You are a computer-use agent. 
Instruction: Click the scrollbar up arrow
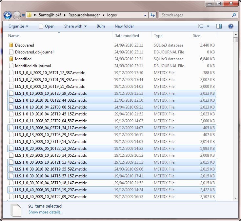[236, 34]
